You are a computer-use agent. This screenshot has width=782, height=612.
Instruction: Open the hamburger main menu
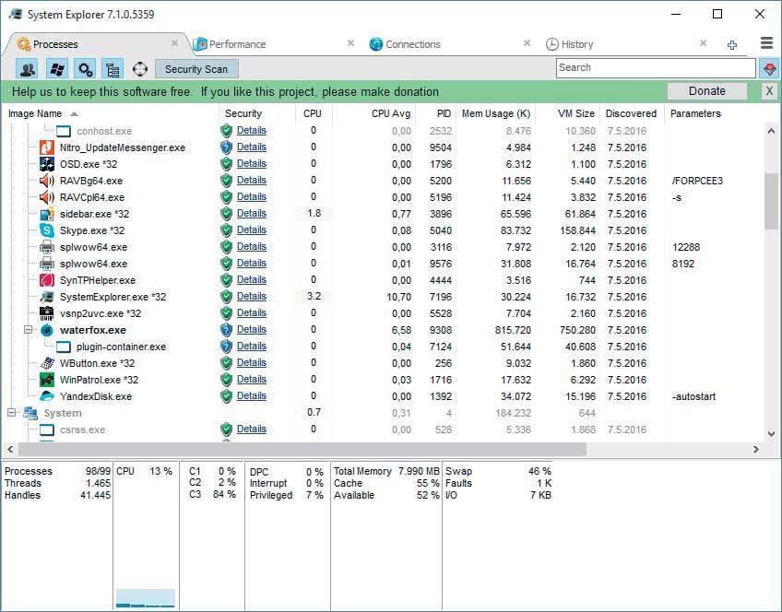766,43
